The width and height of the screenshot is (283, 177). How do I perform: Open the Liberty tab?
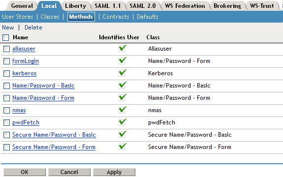coord(76,6)
